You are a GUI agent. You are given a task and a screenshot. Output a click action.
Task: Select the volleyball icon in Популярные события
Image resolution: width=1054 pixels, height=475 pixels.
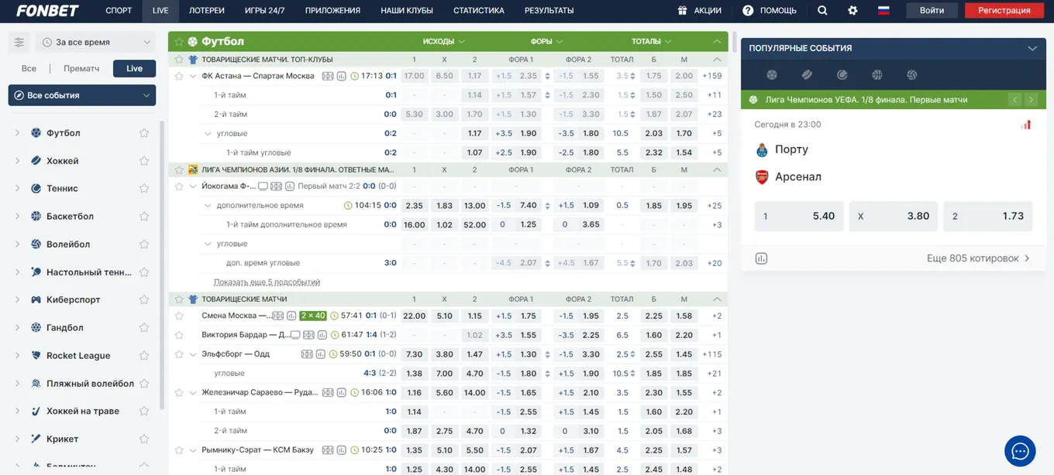pos(911,75)
